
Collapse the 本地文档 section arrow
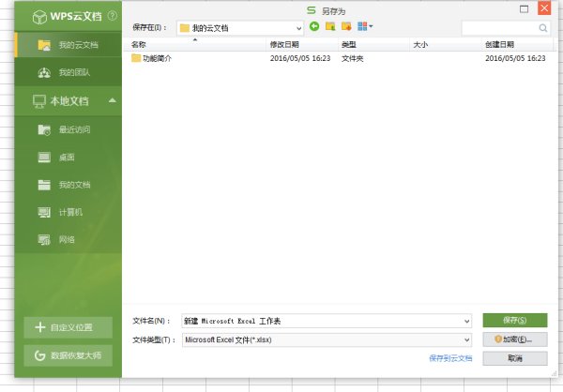[113, 100]
